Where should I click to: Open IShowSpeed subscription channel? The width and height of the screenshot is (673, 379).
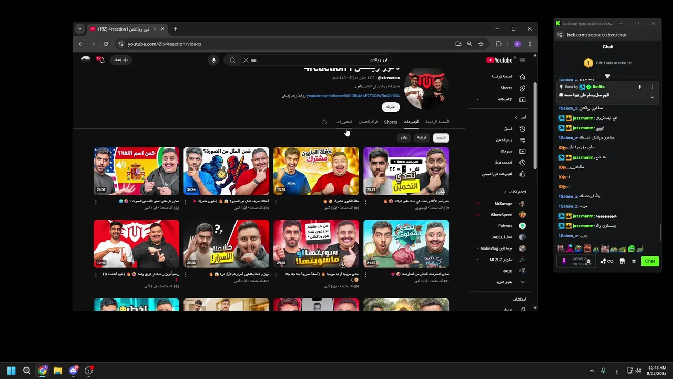coord(501,215)
